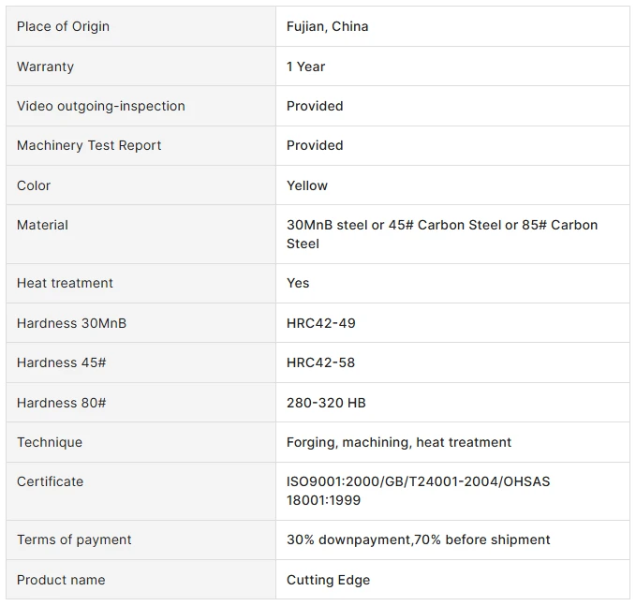Click the Certificate row label

(50, 481)
